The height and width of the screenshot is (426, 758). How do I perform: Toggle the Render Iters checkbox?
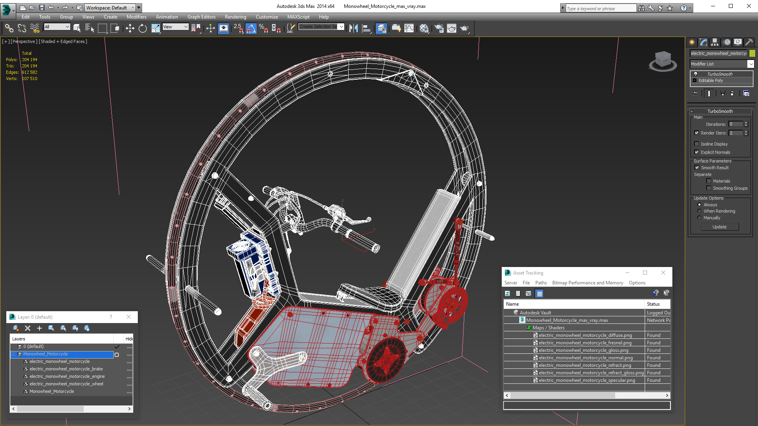point(697,133)
